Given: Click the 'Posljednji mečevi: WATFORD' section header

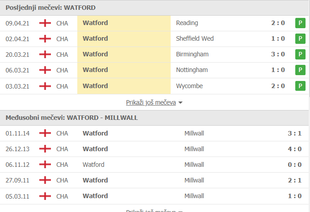Looking at the screenshot, I should (50, 8).
